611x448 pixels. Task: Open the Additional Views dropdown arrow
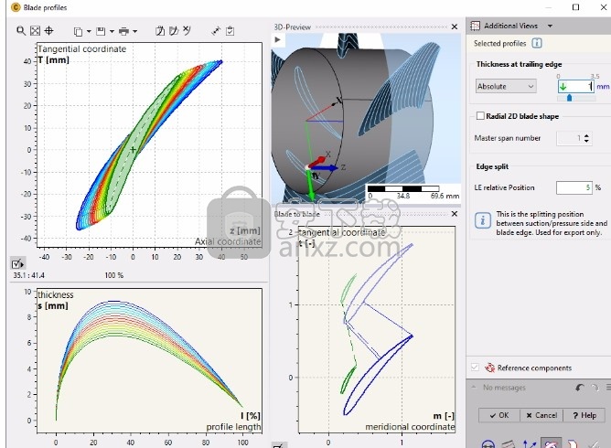pos(550,26)
